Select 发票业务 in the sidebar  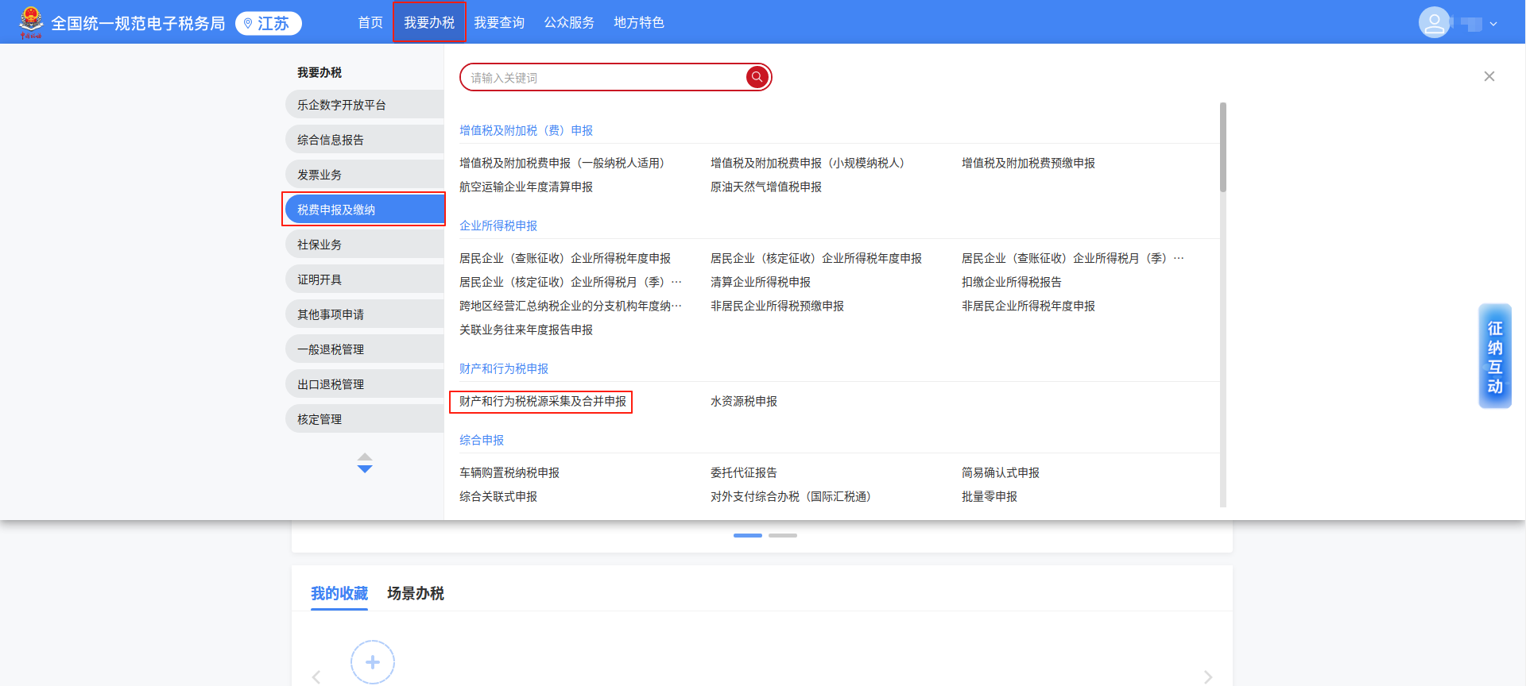364,175
